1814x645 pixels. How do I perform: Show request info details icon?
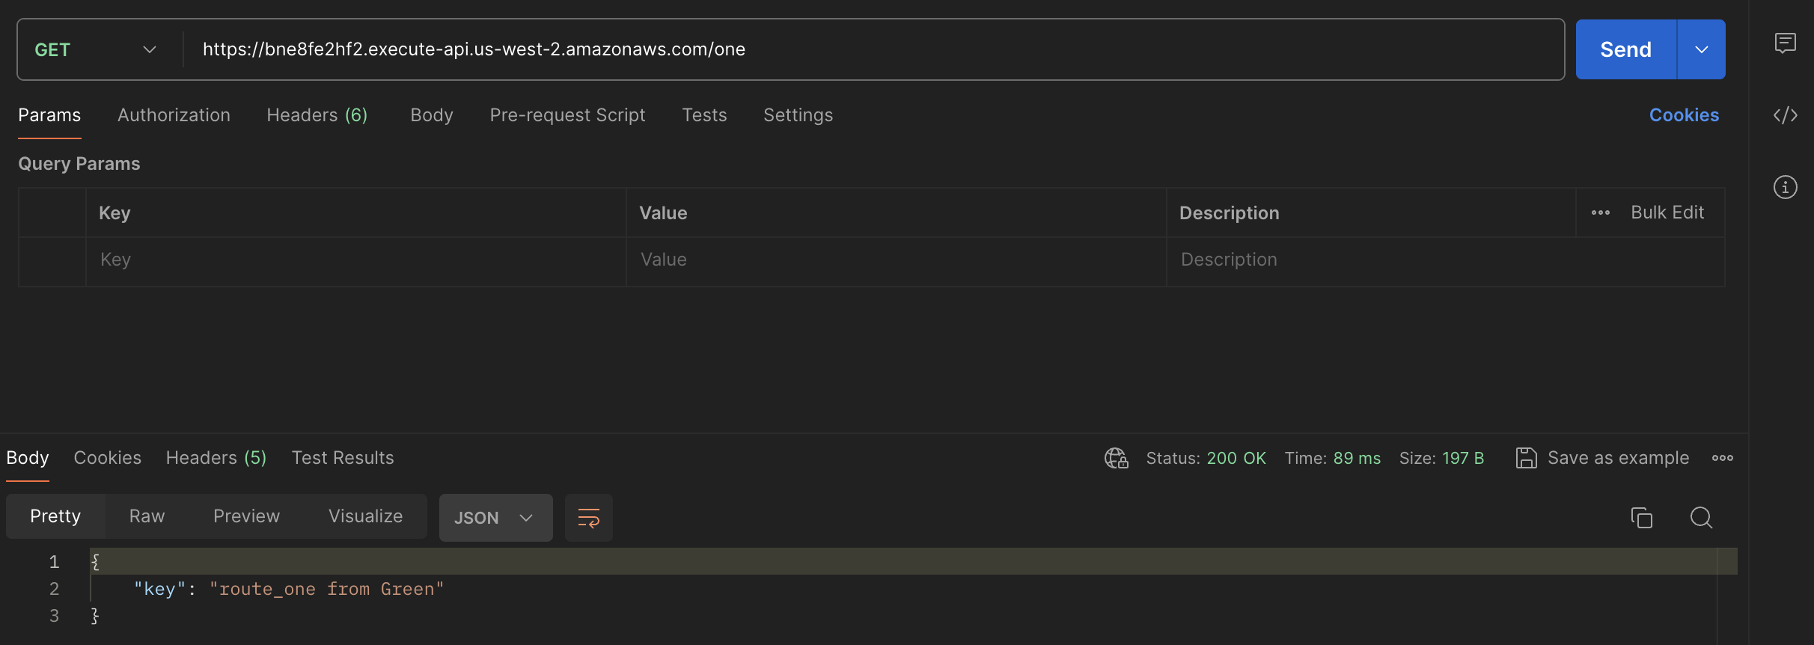tap(1785, 187)
